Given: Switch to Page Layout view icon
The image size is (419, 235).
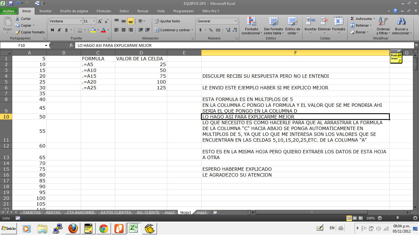Looking at the screenshot, I should (355, 218).
